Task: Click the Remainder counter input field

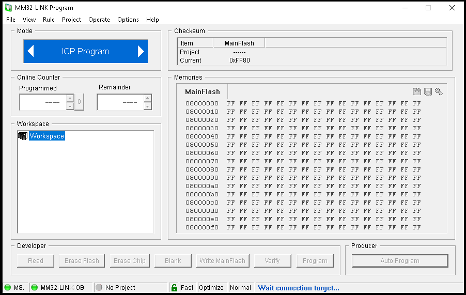Action: click(121, 102)
